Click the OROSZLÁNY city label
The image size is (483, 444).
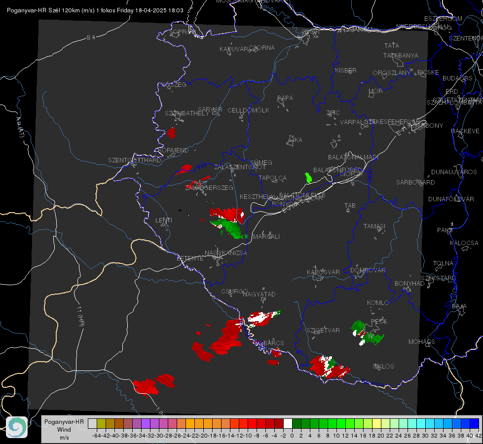pyautogui.click(x=391, y=73)
